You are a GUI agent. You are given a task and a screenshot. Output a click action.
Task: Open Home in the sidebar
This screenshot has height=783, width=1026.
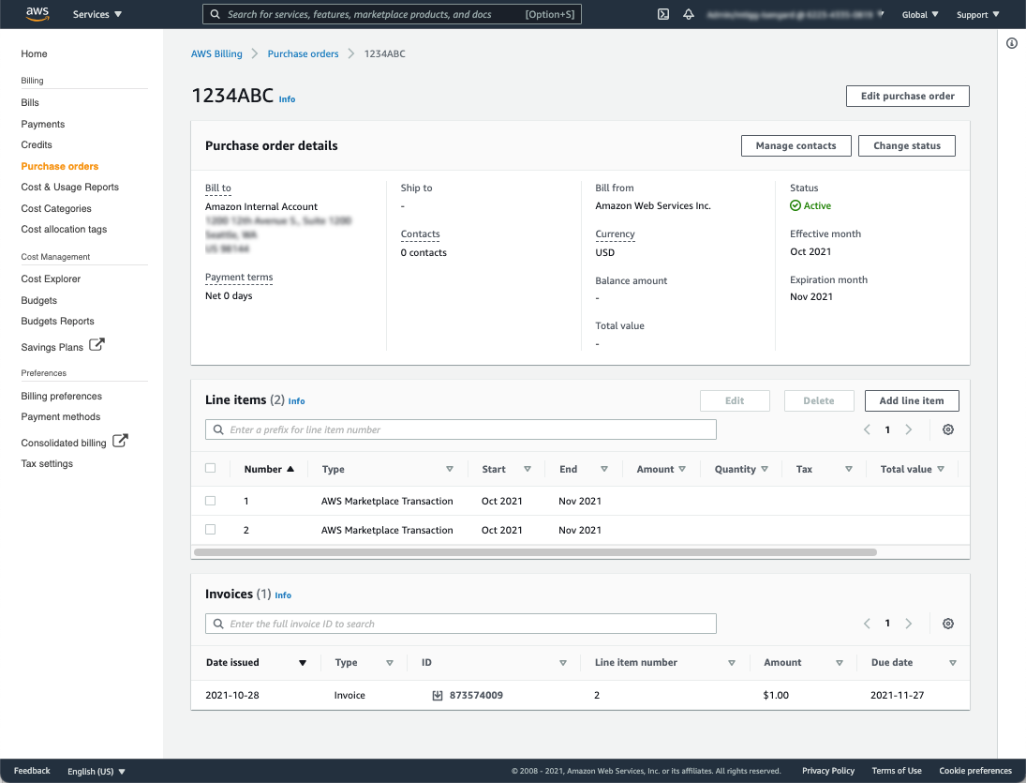click(x=34, y=53)
